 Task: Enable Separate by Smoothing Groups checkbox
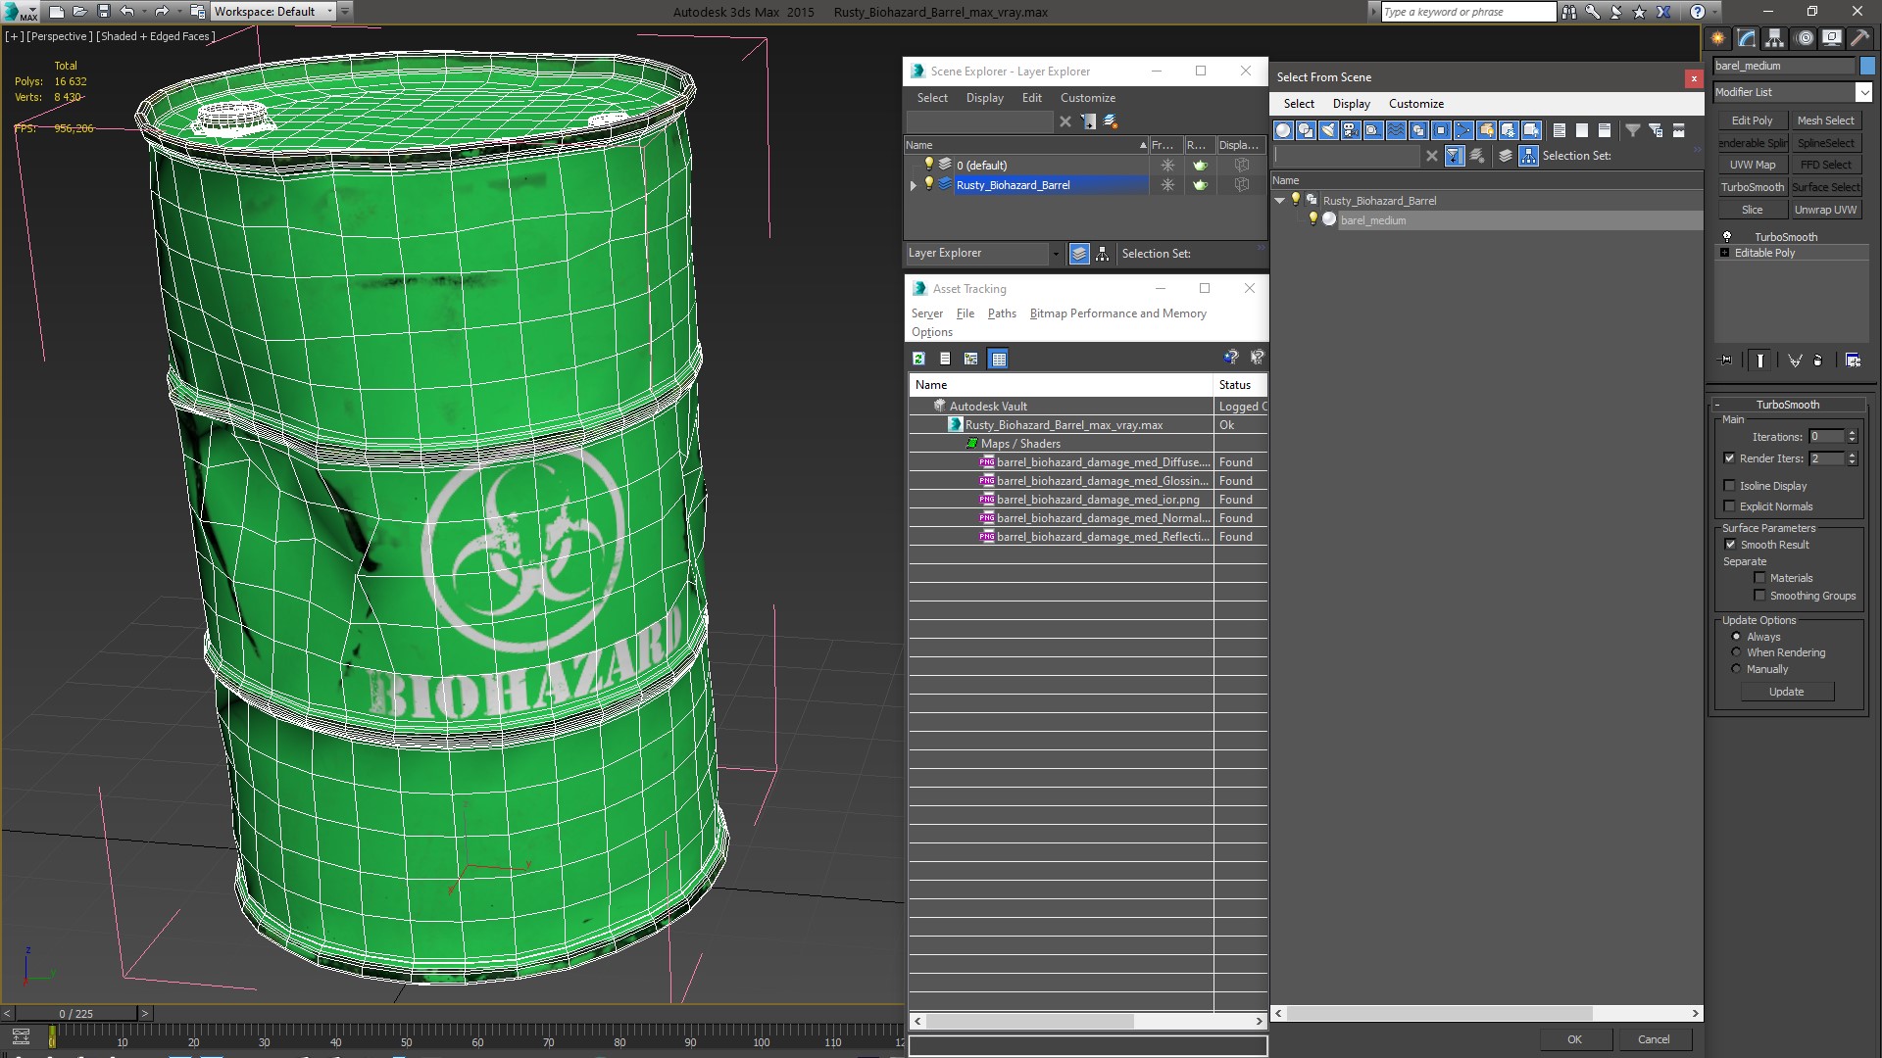1759,596
